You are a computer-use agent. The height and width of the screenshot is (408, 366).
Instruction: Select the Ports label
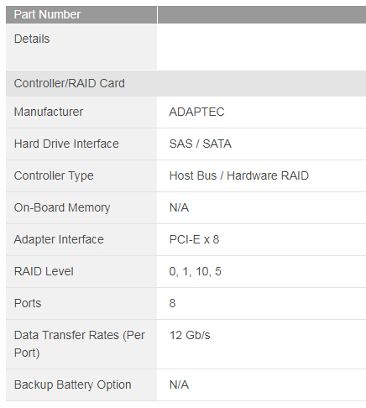click(x=28, y=303)
